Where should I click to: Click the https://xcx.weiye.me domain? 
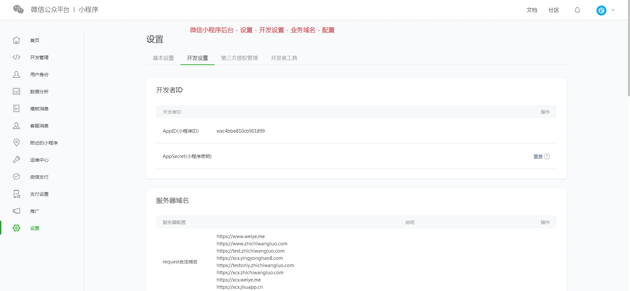239,280
